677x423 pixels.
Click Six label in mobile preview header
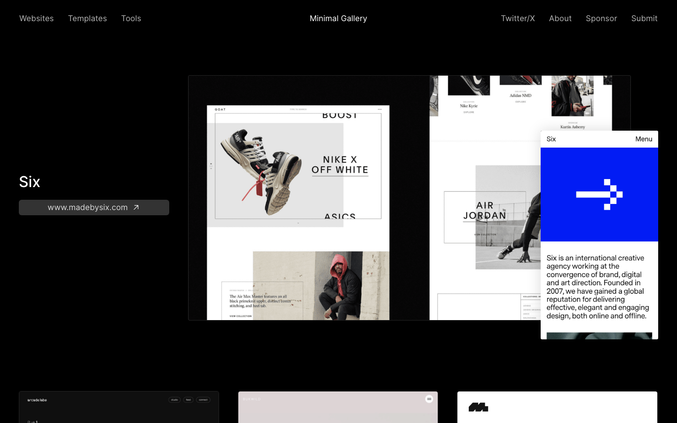(x=551, y=139)
